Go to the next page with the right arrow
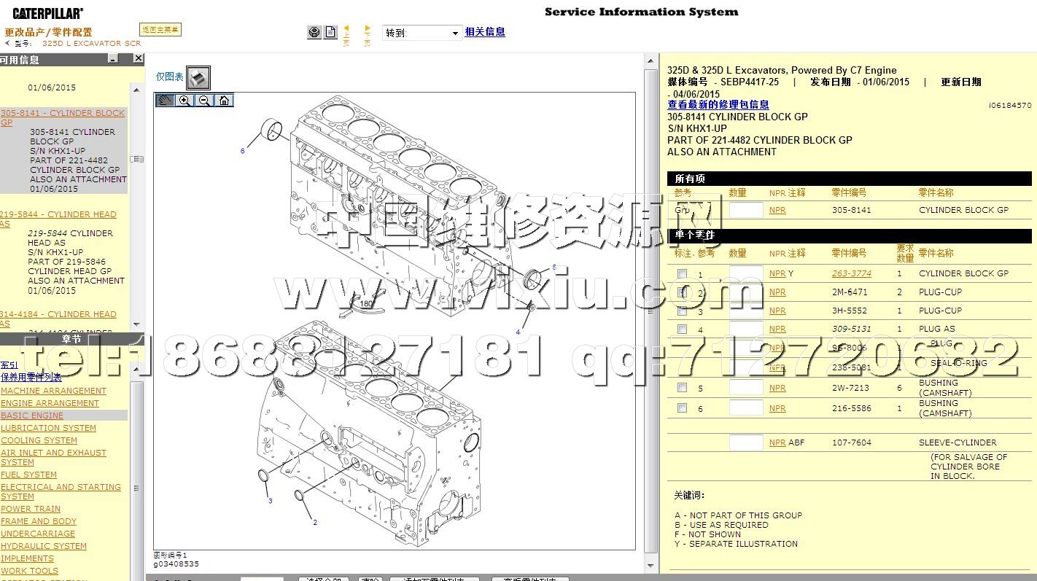The image size is (1037, 581). 368,34
